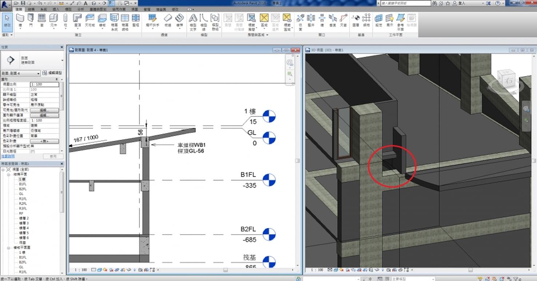Click the View Scale (視圖比例) 1:100 field

tap(44, 85)
